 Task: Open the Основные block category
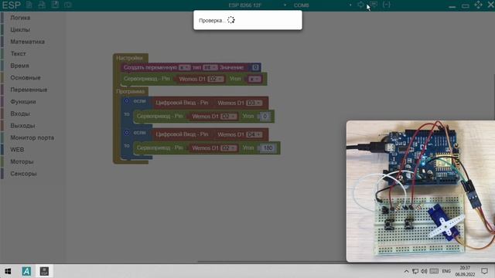point(26,77)
